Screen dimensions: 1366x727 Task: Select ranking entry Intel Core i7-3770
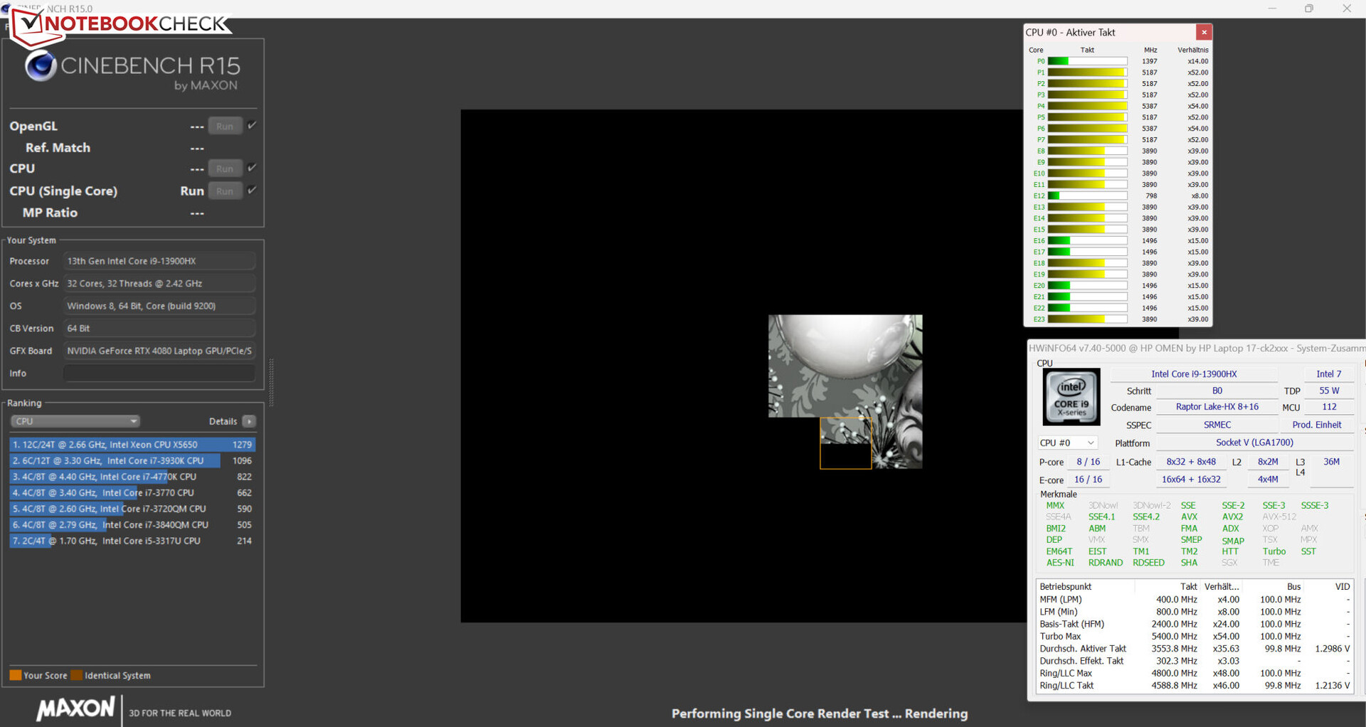click(132, 493)
